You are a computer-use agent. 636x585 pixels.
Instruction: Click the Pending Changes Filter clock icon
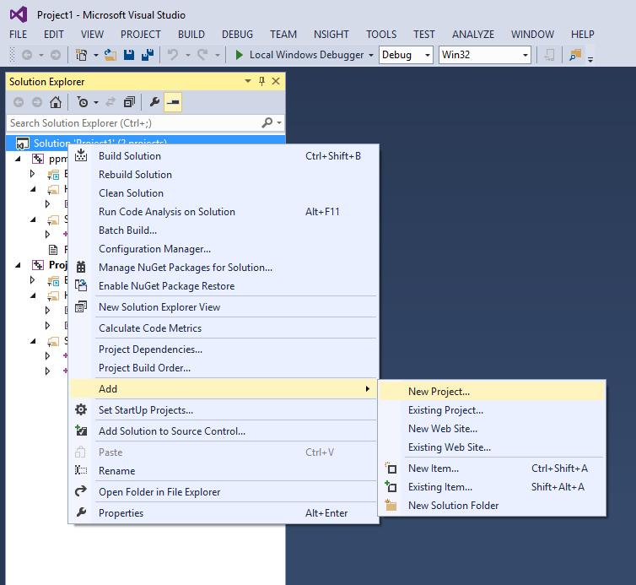coord(83,102)
